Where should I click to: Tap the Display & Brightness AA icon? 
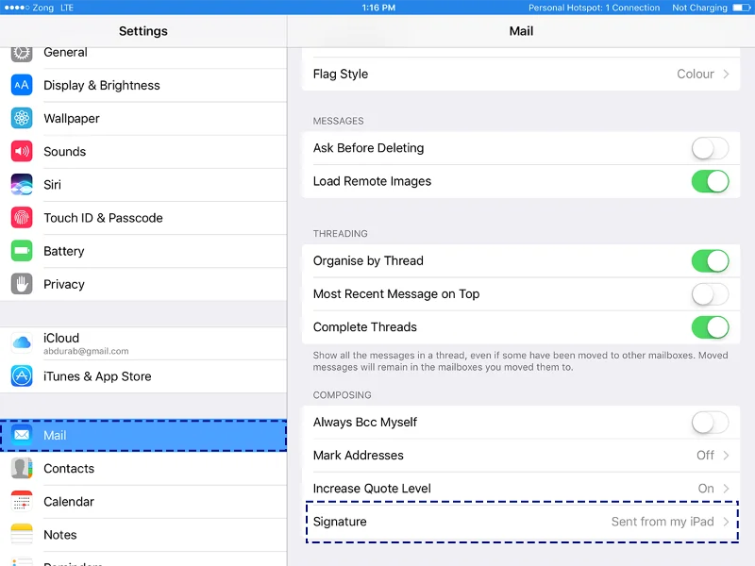click(x=22, y=85)
